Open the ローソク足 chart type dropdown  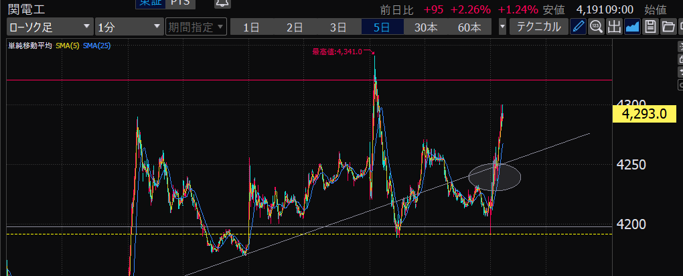click(x=50, y=27)
